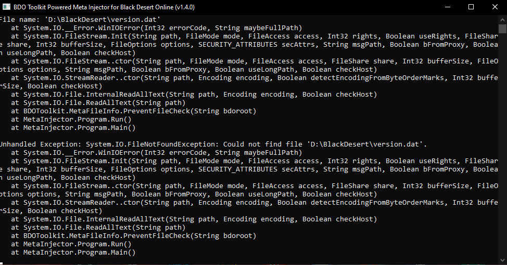Viewport: 507px width, 265px height.
Task: Click the last 'MetaInjector.Program.Main()' line
Action: (79, 252)
